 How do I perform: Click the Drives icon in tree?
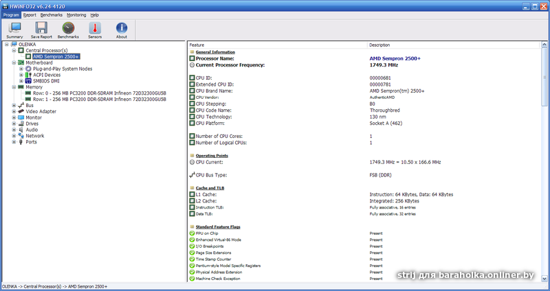tap(21, 124)
